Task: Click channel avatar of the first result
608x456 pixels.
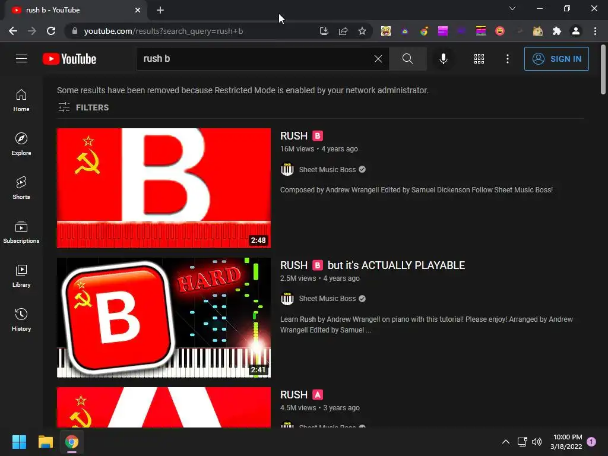Action: (287, 169)
